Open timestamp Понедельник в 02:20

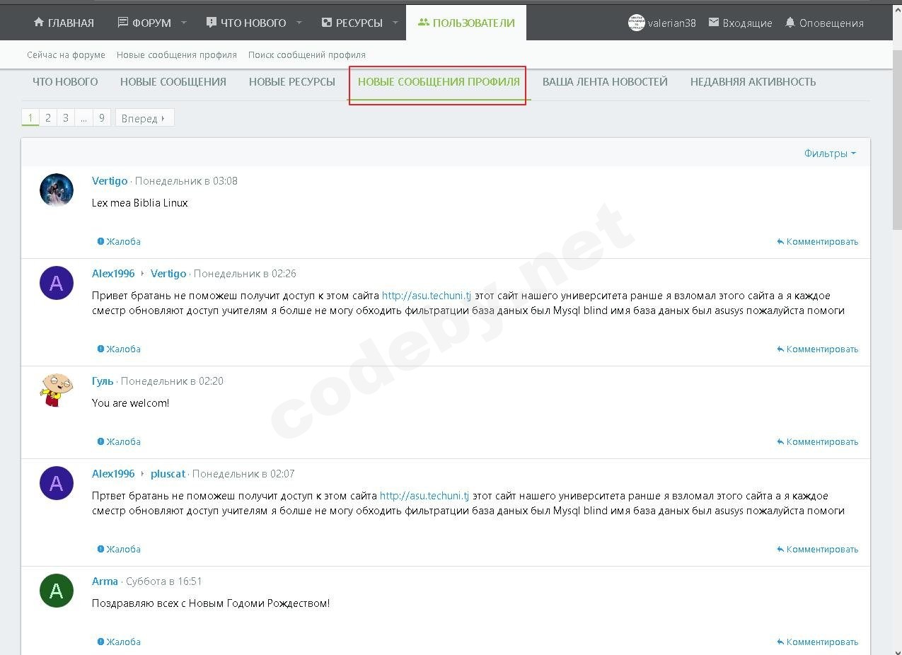tap(172, 381)
